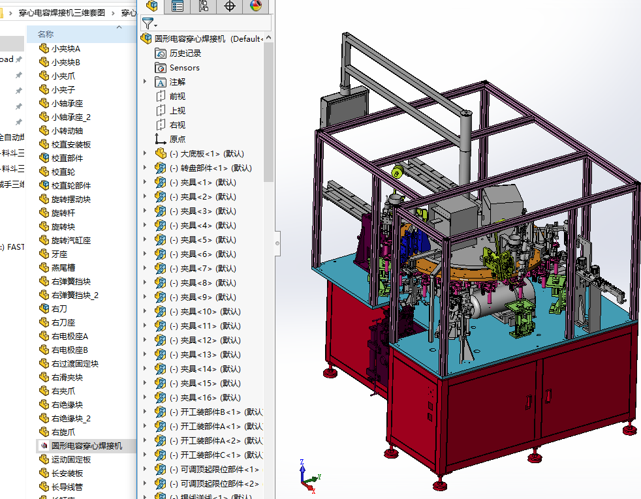641x499 pixels.
Task: Select 圆形电容穿心焊接机 file in explorer list
Action: [86, 446]
